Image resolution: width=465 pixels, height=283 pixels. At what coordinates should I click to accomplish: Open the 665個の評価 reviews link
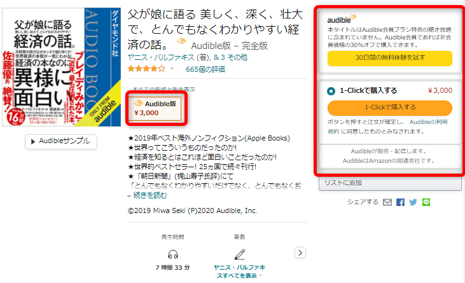coord(205,69)
